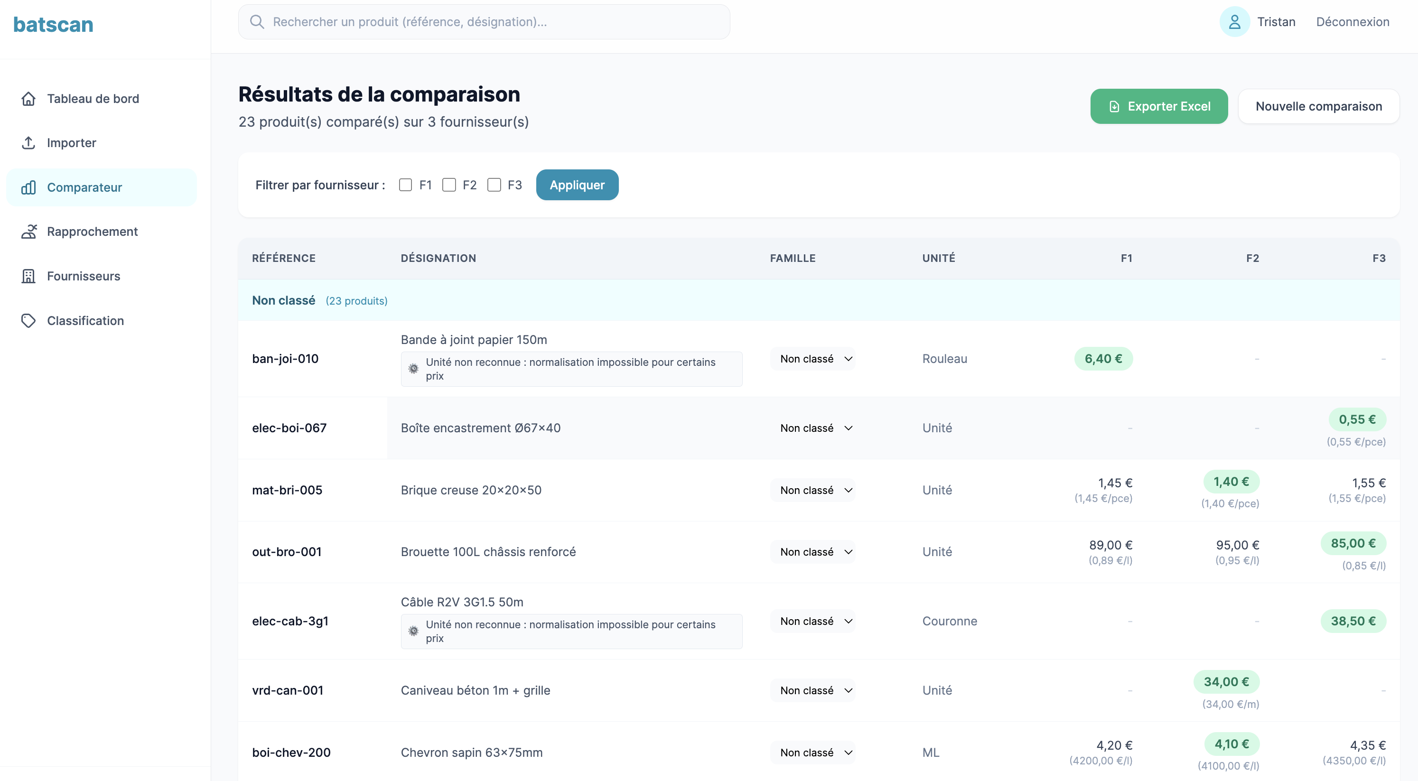1418x781 pixels.
Task: Navigate to the Classification section
Action: tap(85, 320)
